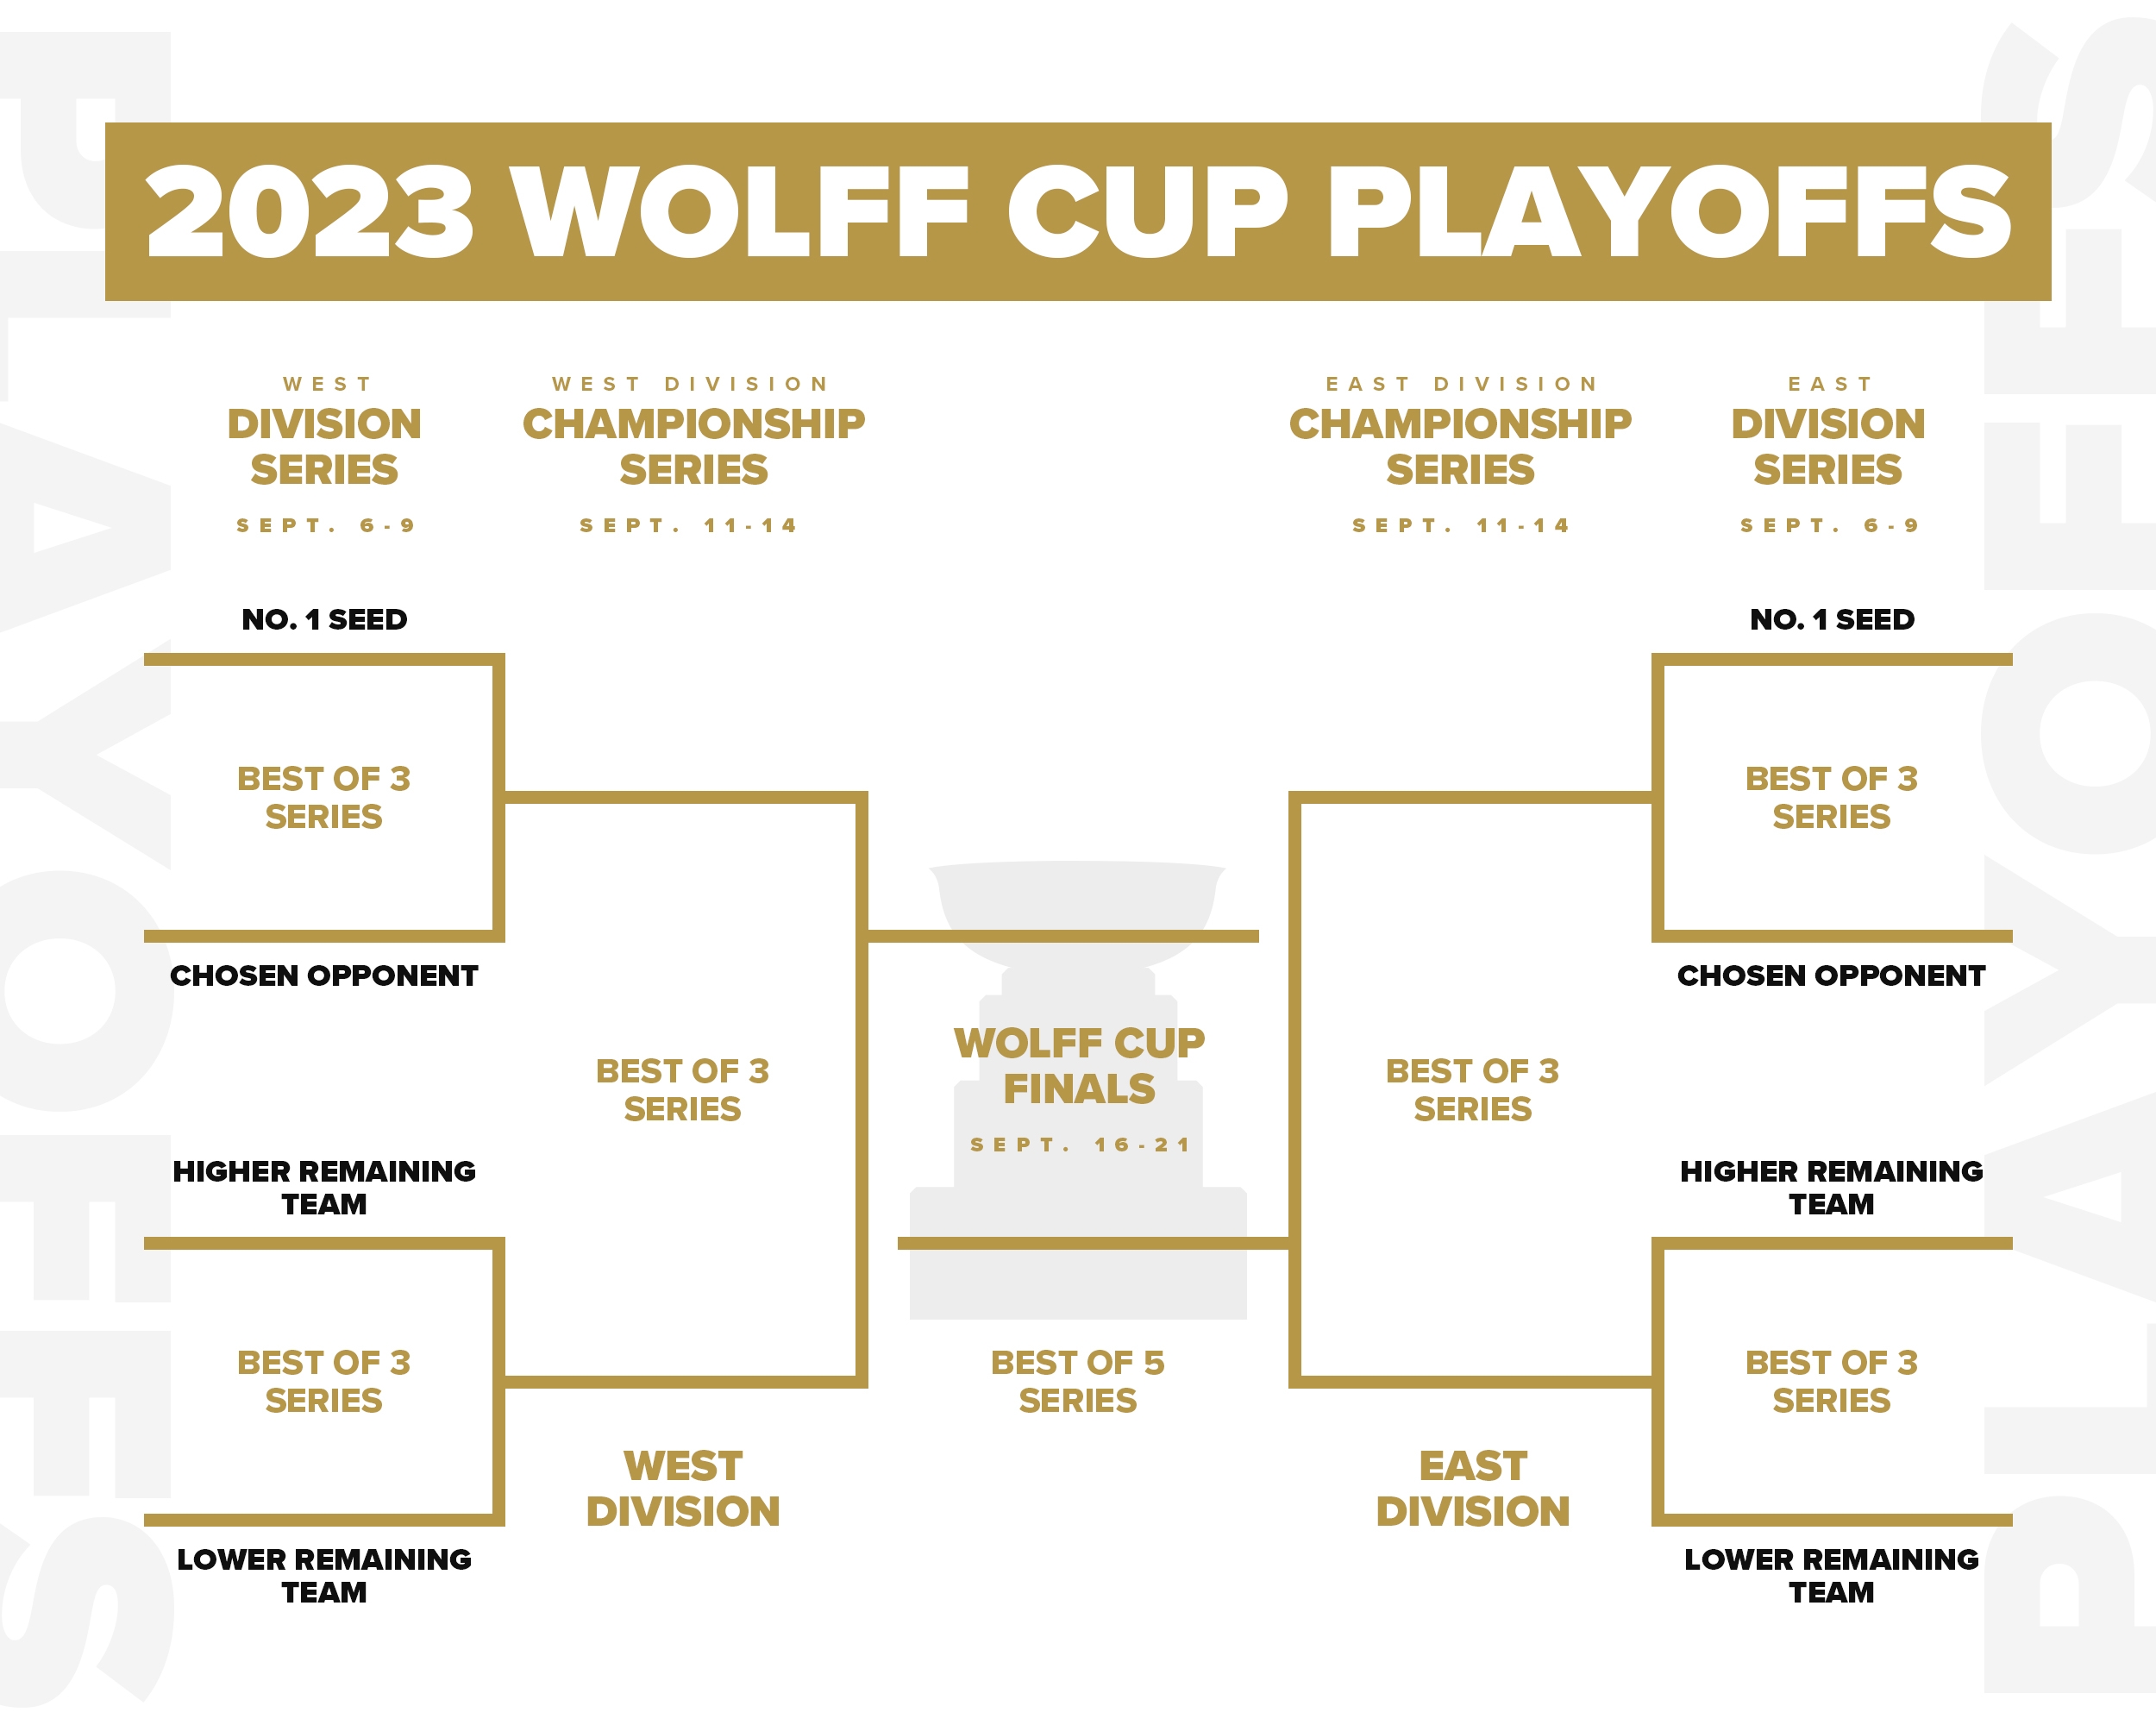Select the Best of 5 Series label
Screen dimensions: 2156x1725
pos(1078,1381)
